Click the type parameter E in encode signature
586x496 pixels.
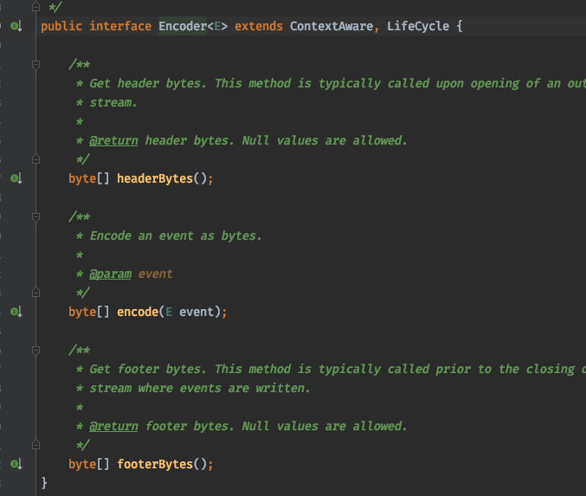tap(169, 312)
